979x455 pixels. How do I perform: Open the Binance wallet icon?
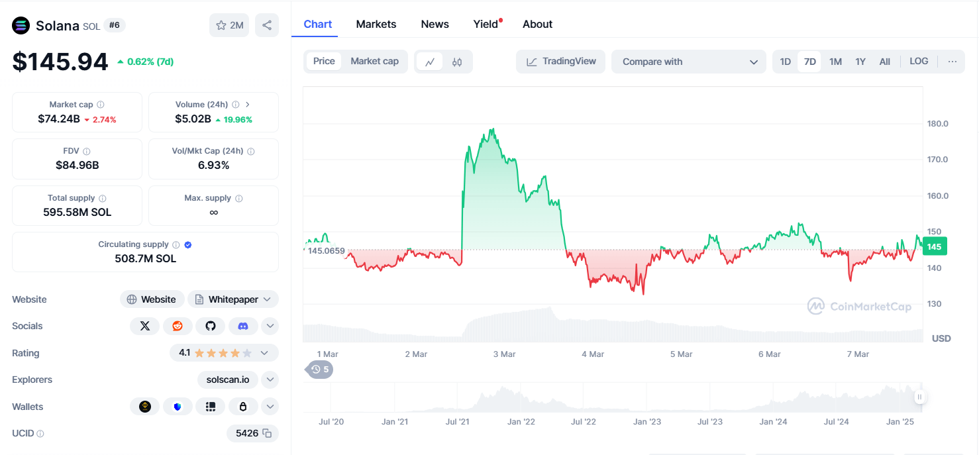click(145, 407)
